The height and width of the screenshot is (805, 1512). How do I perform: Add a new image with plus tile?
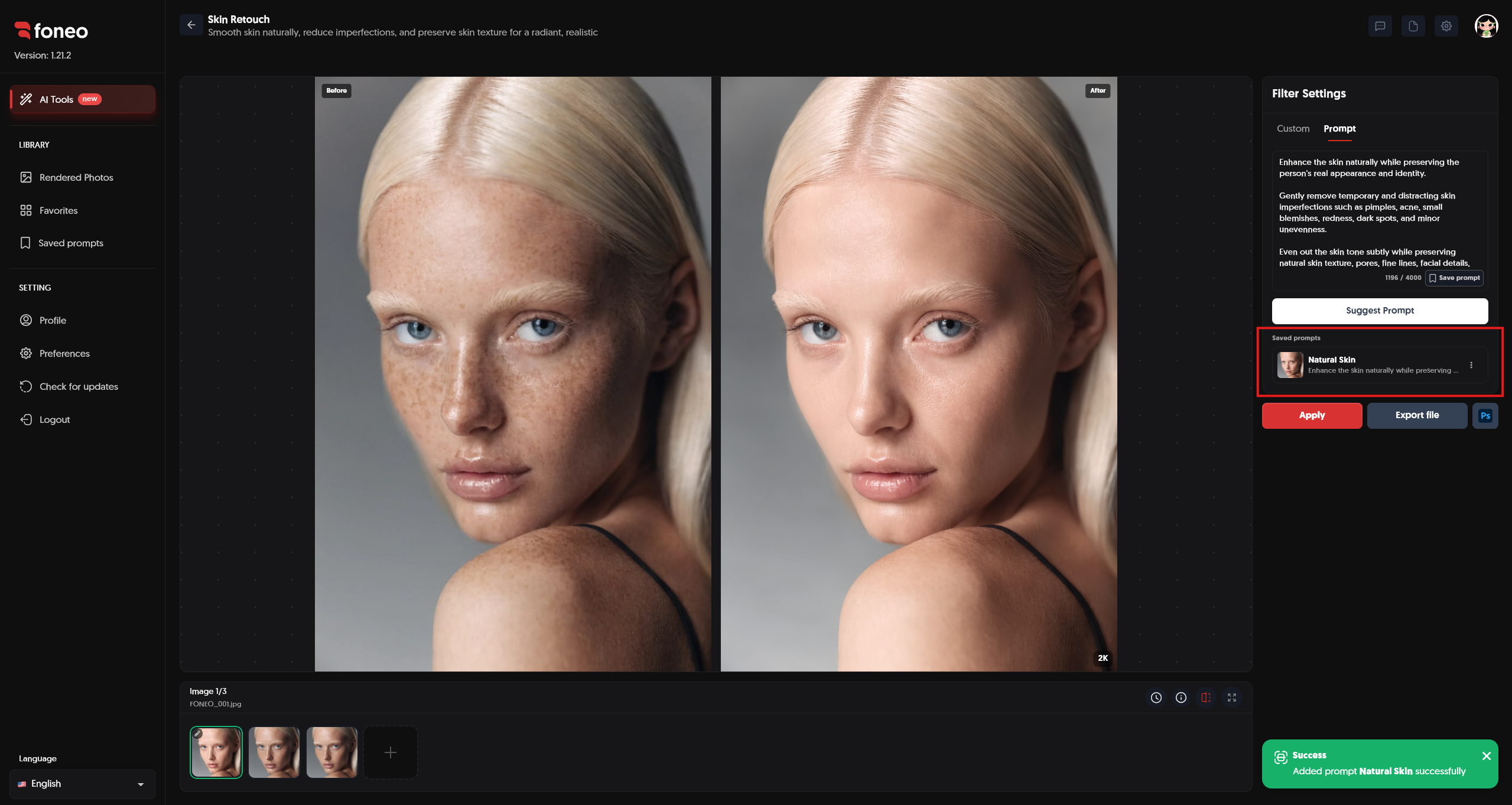coord(391,752)
